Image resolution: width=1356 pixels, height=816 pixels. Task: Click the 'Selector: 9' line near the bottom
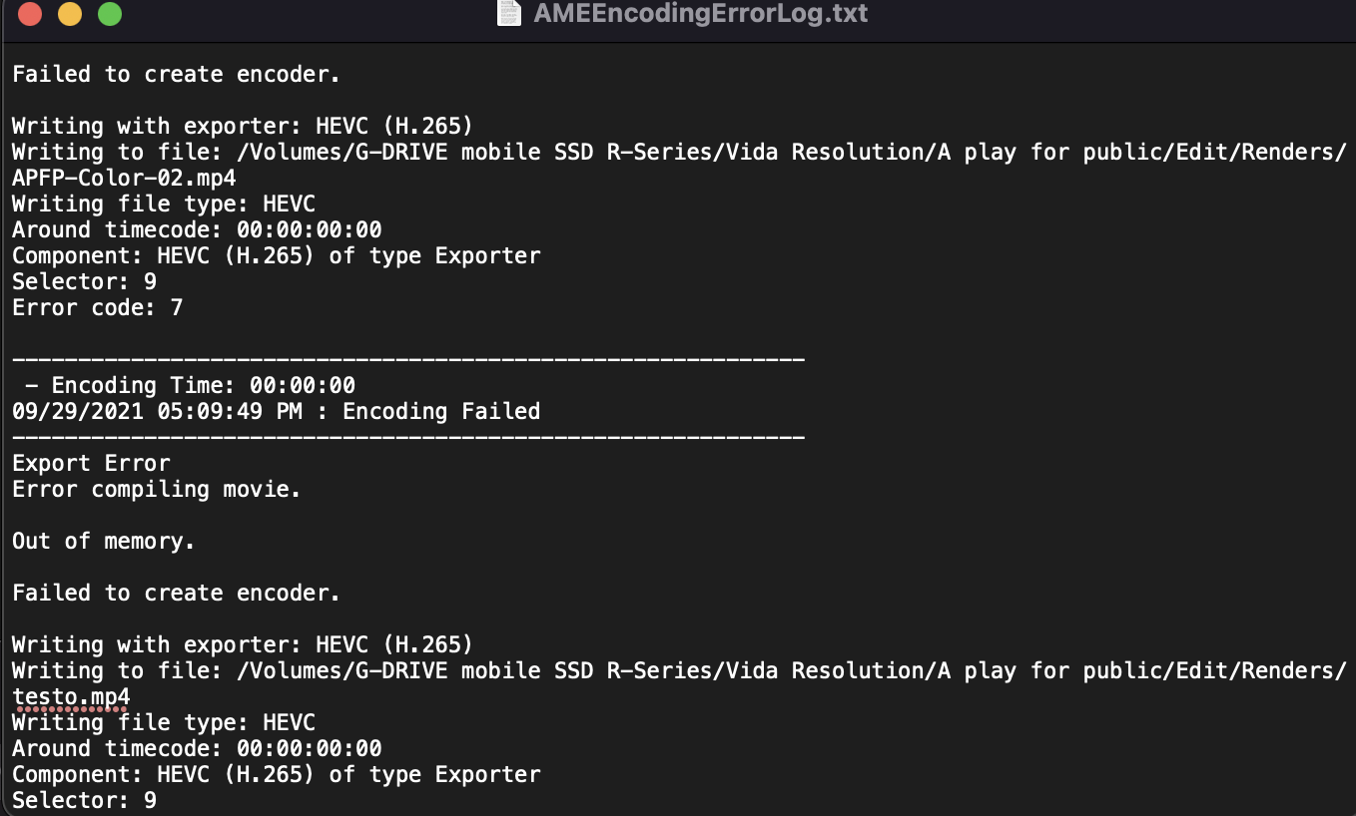(84, 800)
